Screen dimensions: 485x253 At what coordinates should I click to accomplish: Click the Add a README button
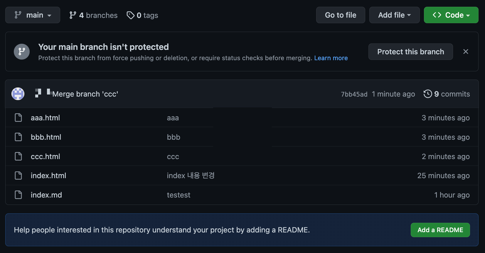[440, 230]
